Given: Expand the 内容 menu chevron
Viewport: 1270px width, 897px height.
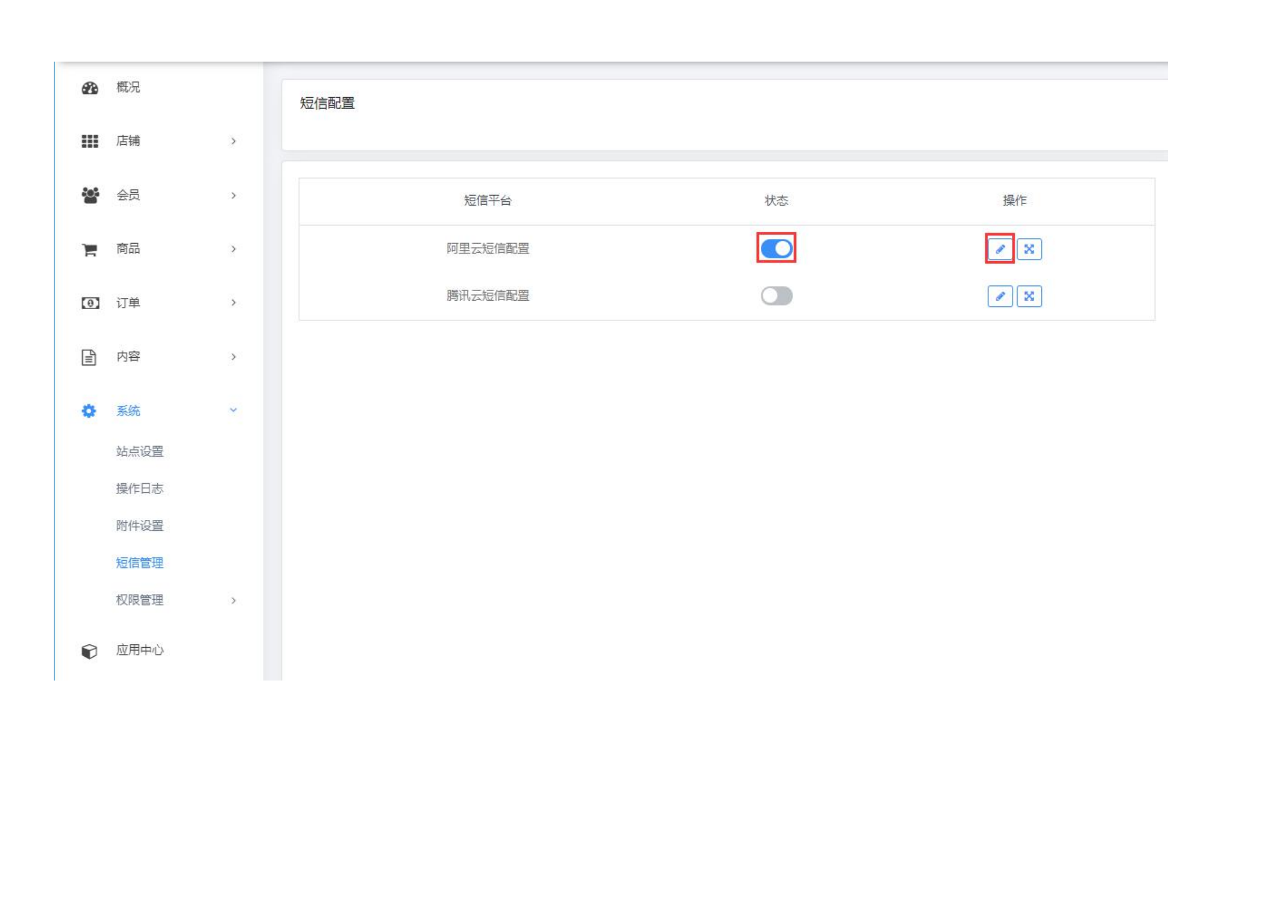Looking at the screenshot, I should [x=234, y=357].
